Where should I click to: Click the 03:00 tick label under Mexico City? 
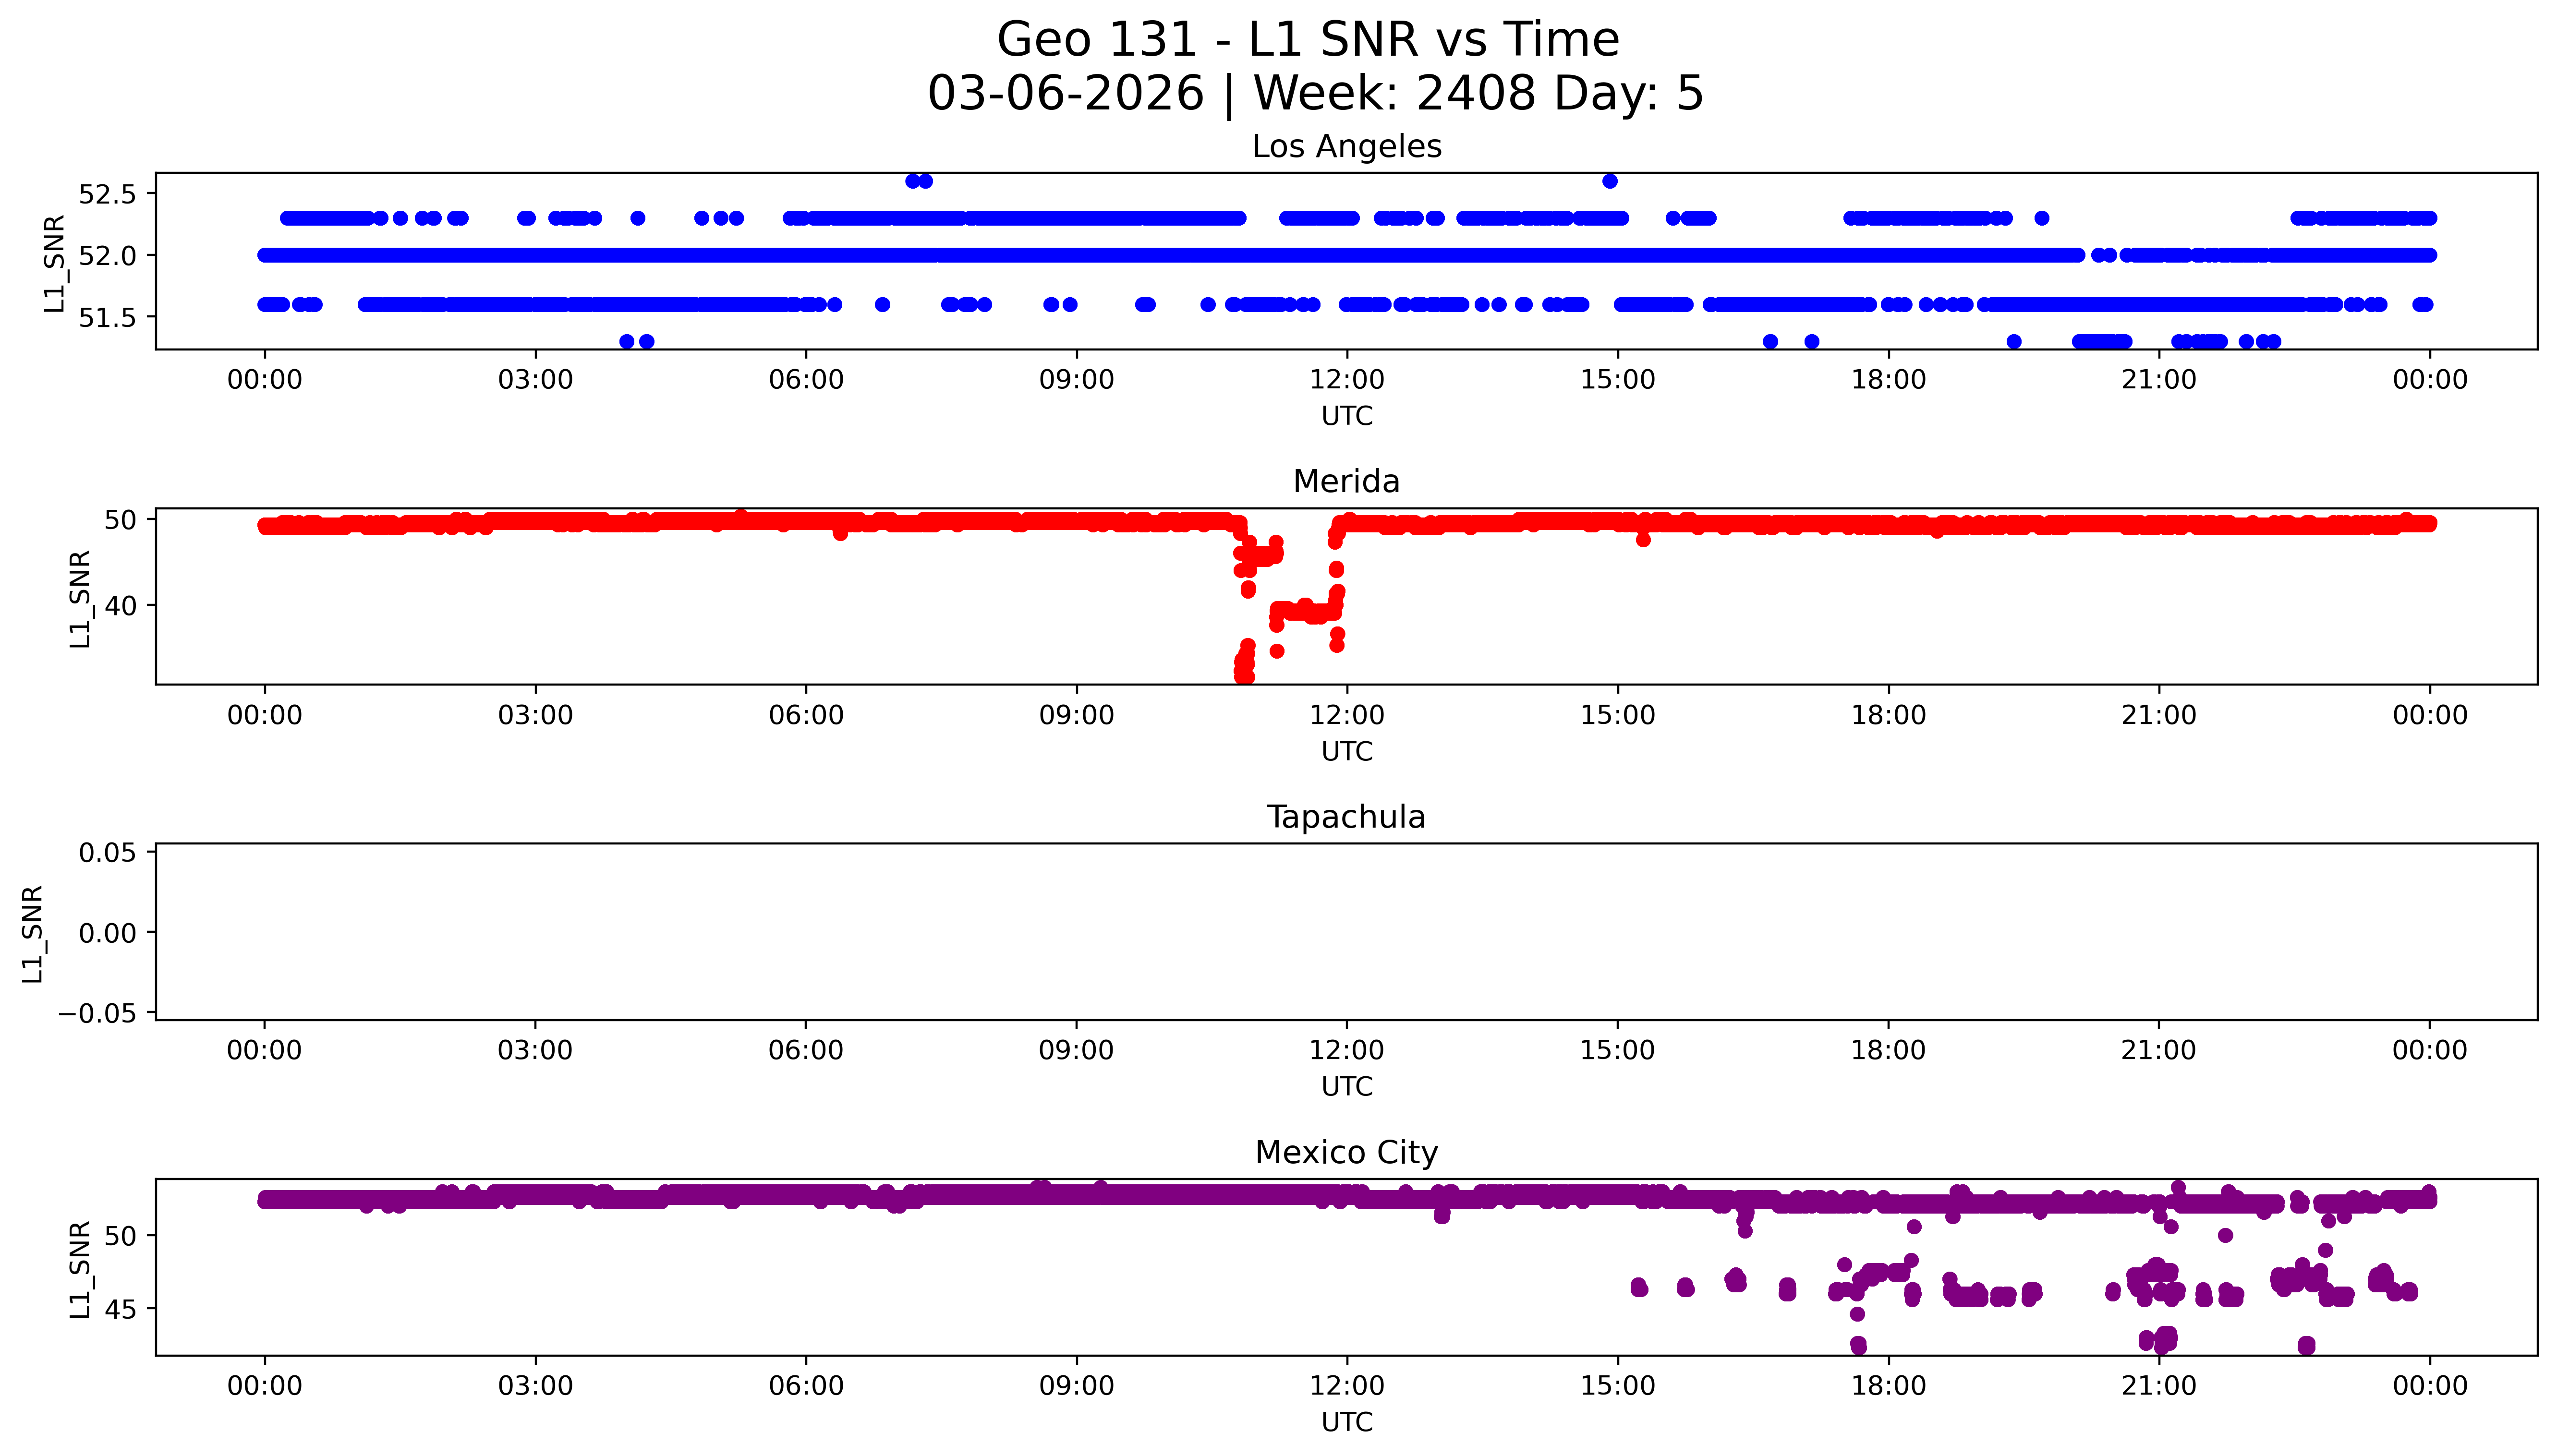point(535,1386)
